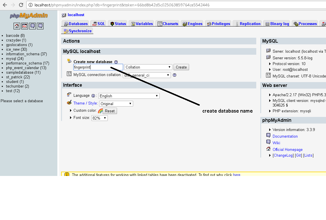Image resolution: width=326 pixels, height=220 pixels.
Task: Click the browser forward arrow
Action: 13,5
